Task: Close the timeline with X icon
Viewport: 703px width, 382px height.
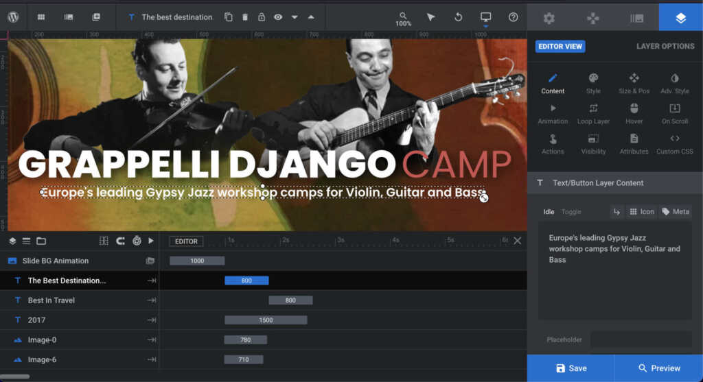Action: [518, 241]
